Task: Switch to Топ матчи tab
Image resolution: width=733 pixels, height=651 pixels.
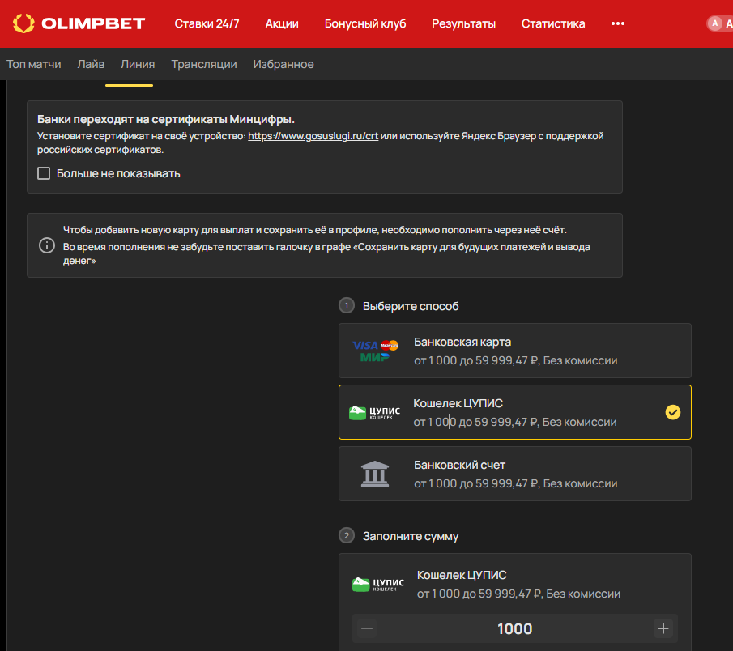Action: 34,64
